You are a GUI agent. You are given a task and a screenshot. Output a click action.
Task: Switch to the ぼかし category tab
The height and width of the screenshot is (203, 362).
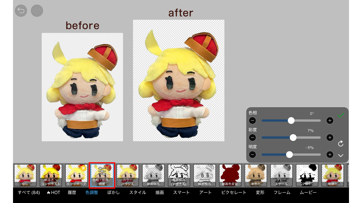(113, 193)
